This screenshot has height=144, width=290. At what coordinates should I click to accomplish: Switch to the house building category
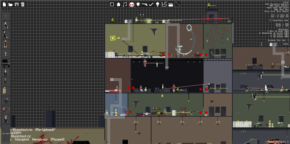[x=119, y=4]
